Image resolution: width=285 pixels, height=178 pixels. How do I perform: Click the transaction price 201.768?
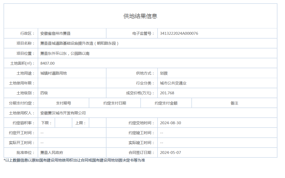pyautogui.click(x=167, y=93)
